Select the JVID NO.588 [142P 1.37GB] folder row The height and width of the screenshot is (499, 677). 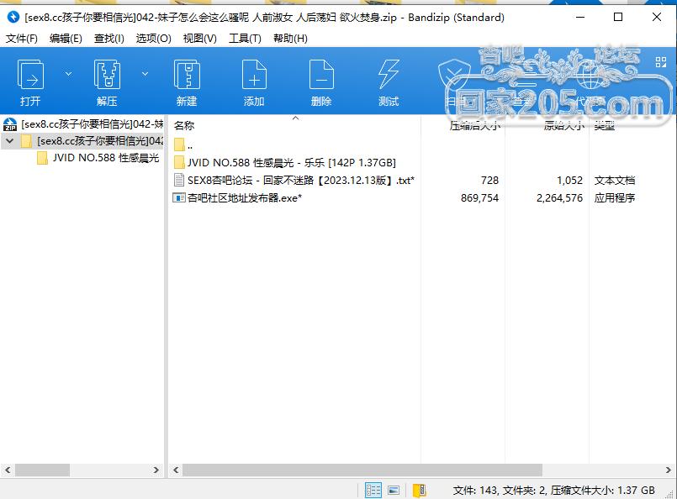click(294, 163)
